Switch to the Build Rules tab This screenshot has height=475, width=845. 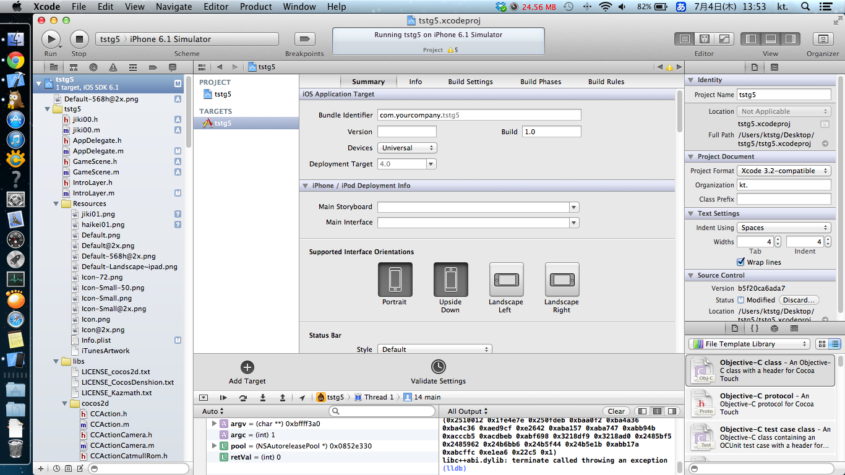pyautogui.click(x=606, y=82)
